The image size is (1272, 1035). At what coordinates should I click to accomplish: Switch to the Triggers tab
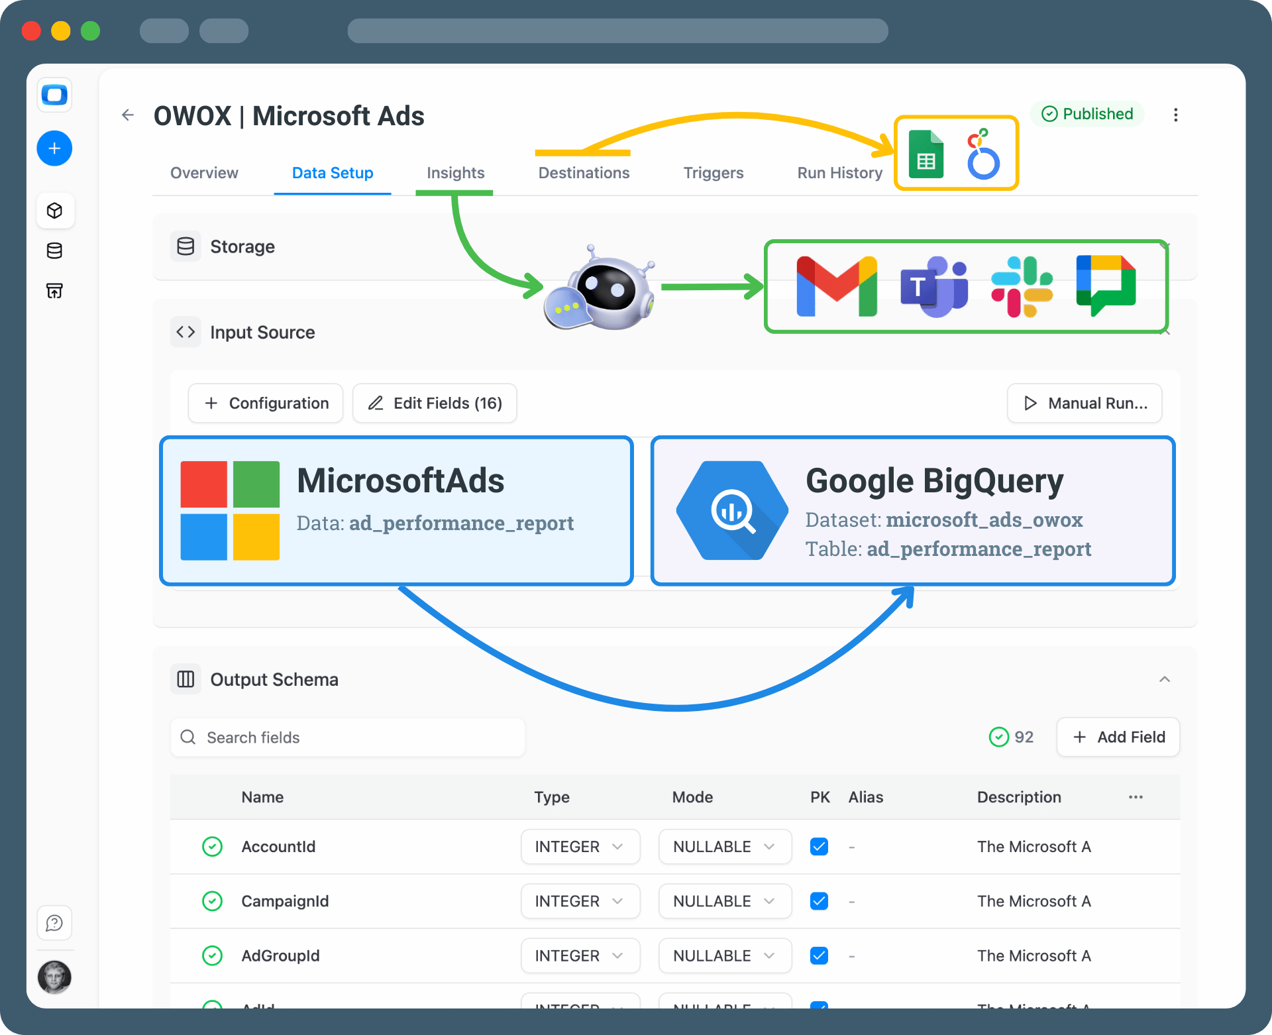pyautogui.click(x=713, y=173)
